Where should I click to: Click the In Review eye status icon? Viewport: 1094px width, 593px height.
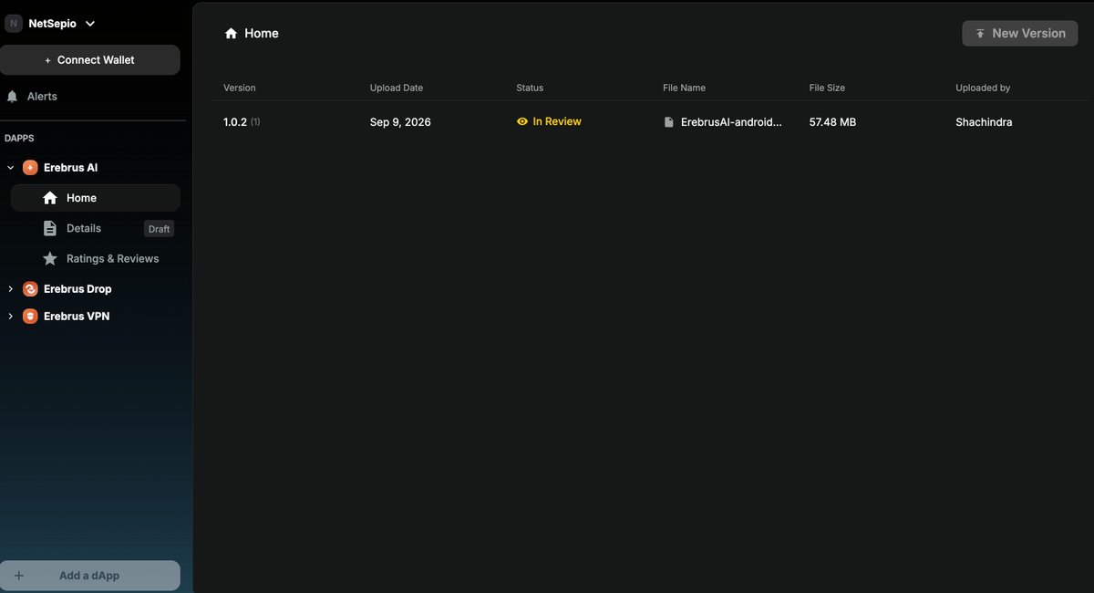coord(522,121)
